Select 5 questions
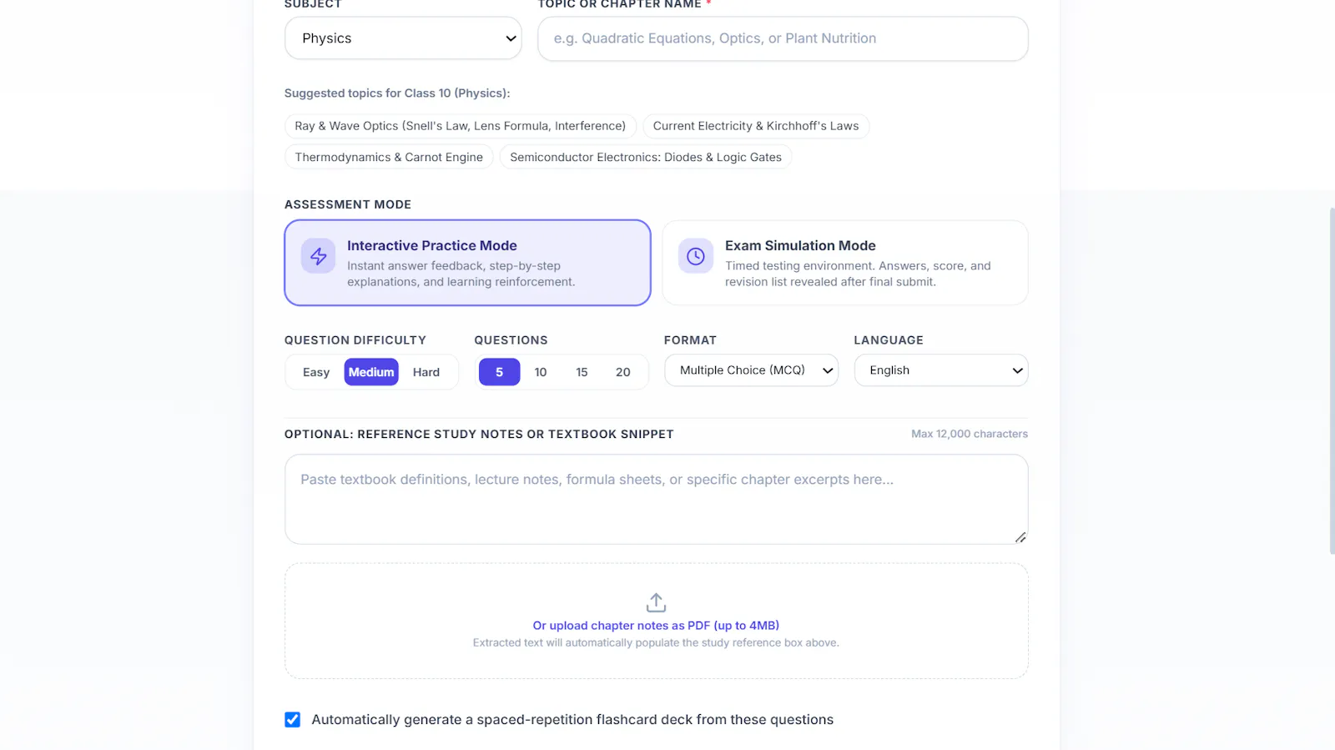The height and width of the screenshot is (750, 1335). point(500,372)
